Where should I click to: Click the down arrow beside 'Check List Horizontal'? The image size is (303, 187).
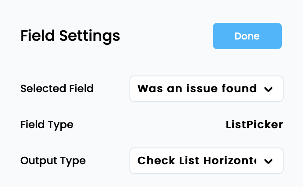268,161
